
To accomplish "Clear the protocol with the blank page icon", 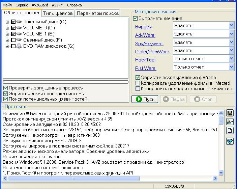I will click(230, 130).
